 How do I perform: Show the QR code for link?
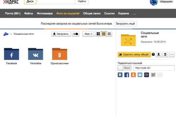click(153, 75)
